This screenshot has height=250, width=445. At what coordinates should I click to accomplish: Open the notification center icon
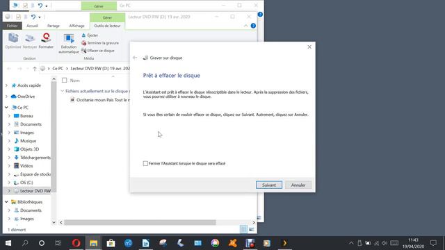coord(433,243)
